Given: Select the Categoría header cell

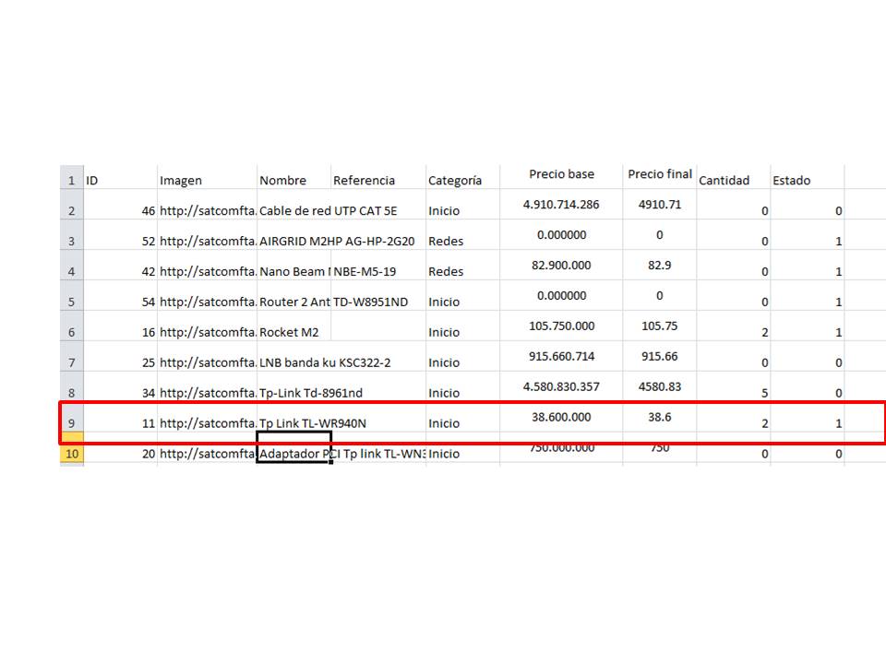Looking at the screenshot, I should [462, 177].
